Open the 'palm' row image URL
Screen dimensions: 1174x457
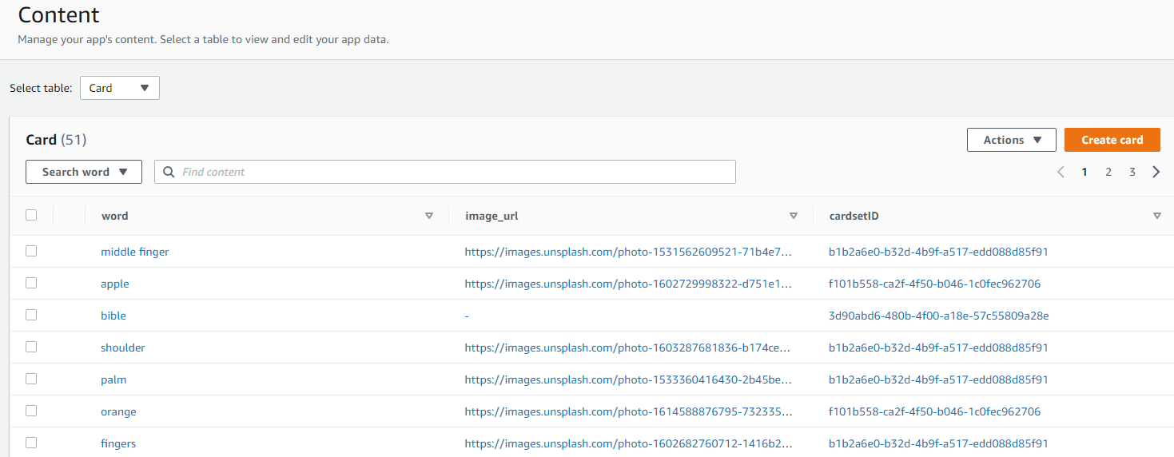627,380
